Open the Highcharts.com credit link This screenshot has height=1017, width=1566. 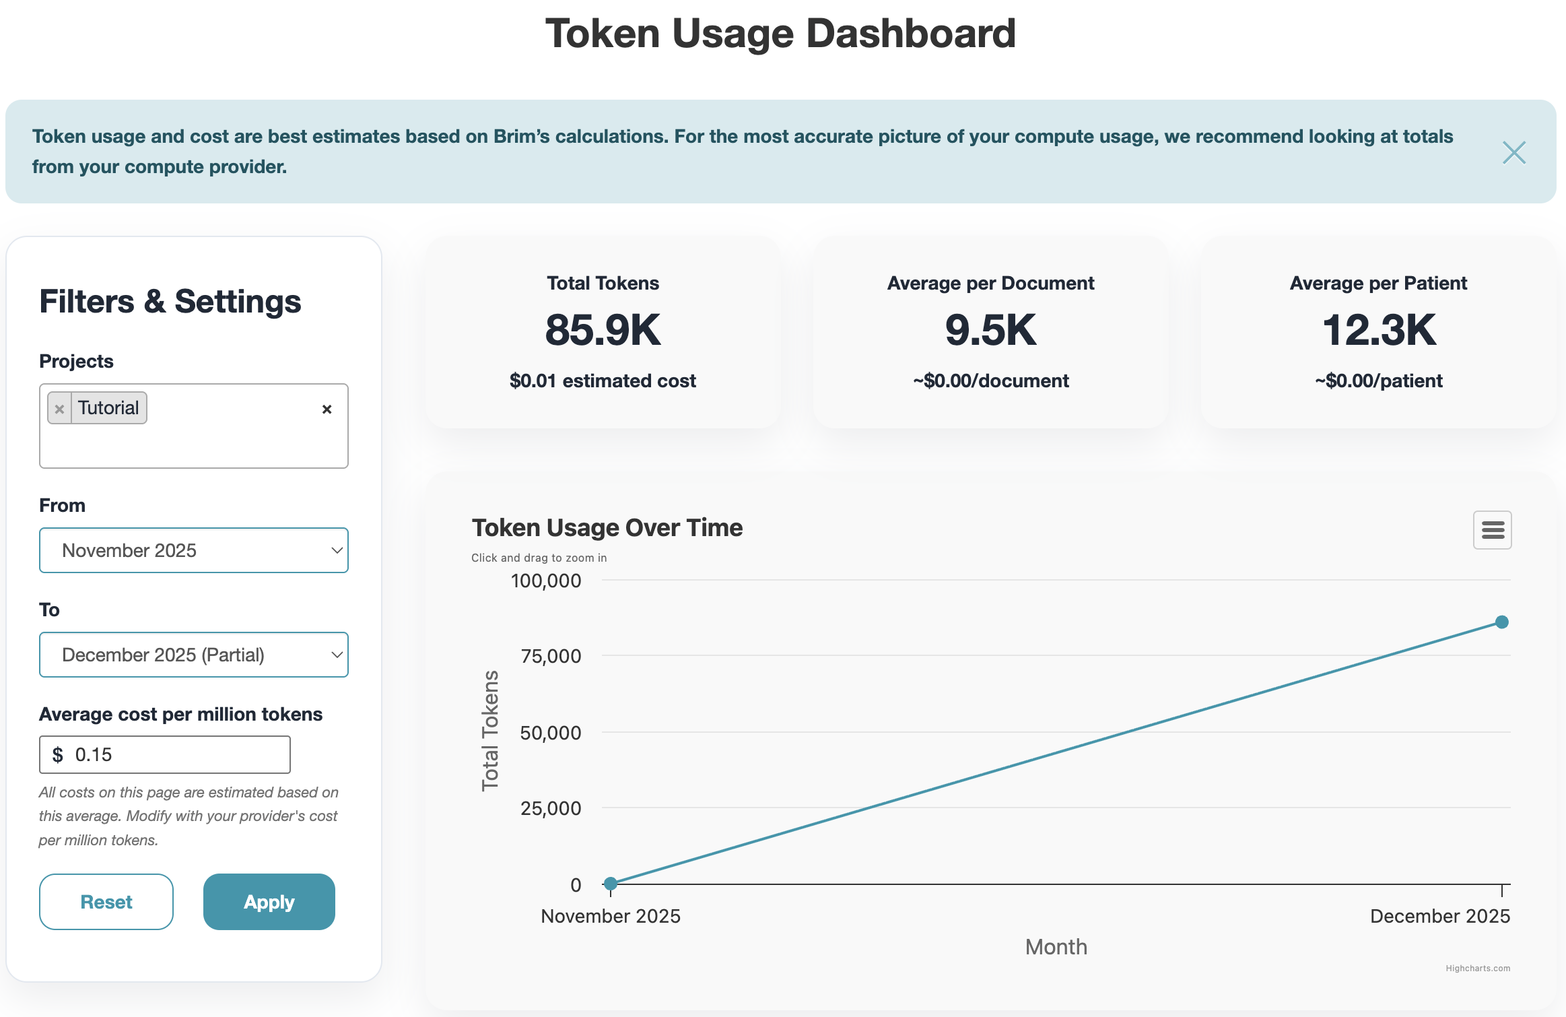[1477, 968]
